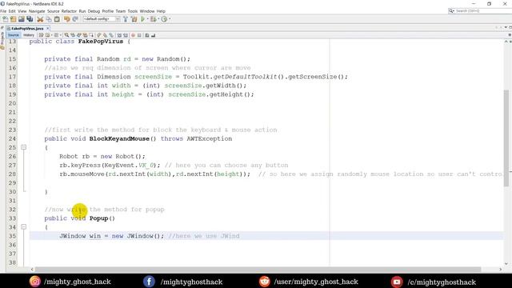The image size is (512, 288).
Task: Switch to the History view button
Action: pos(29,35)
